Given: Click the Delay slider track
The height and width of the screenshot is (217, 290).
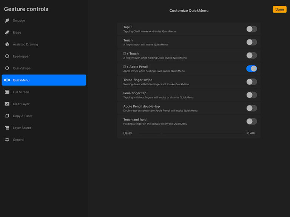Looking at the screenshot, I should [191, 133].
